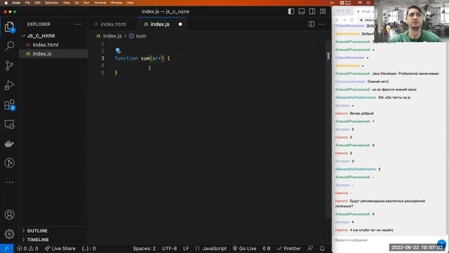Open the Accounts menu icon
The image size is (449, 253).
(x=9, y=214)
